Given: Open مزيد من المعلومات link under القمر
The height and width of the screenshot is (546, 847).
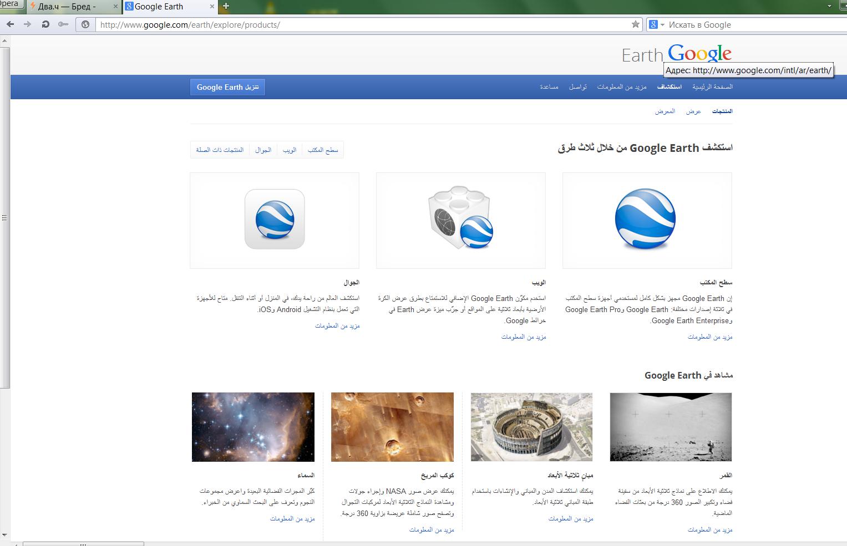Looking at the screenshot, I should (x=710, y=530).
